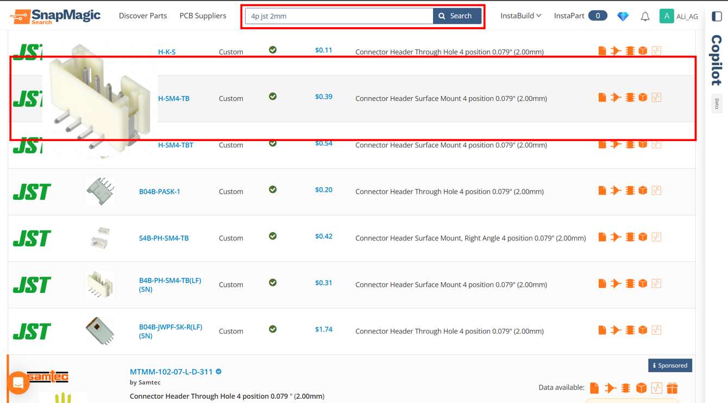The height and width of the screenshot is (403, 728).
Task: Open the notifications bell
Action: 645,16
